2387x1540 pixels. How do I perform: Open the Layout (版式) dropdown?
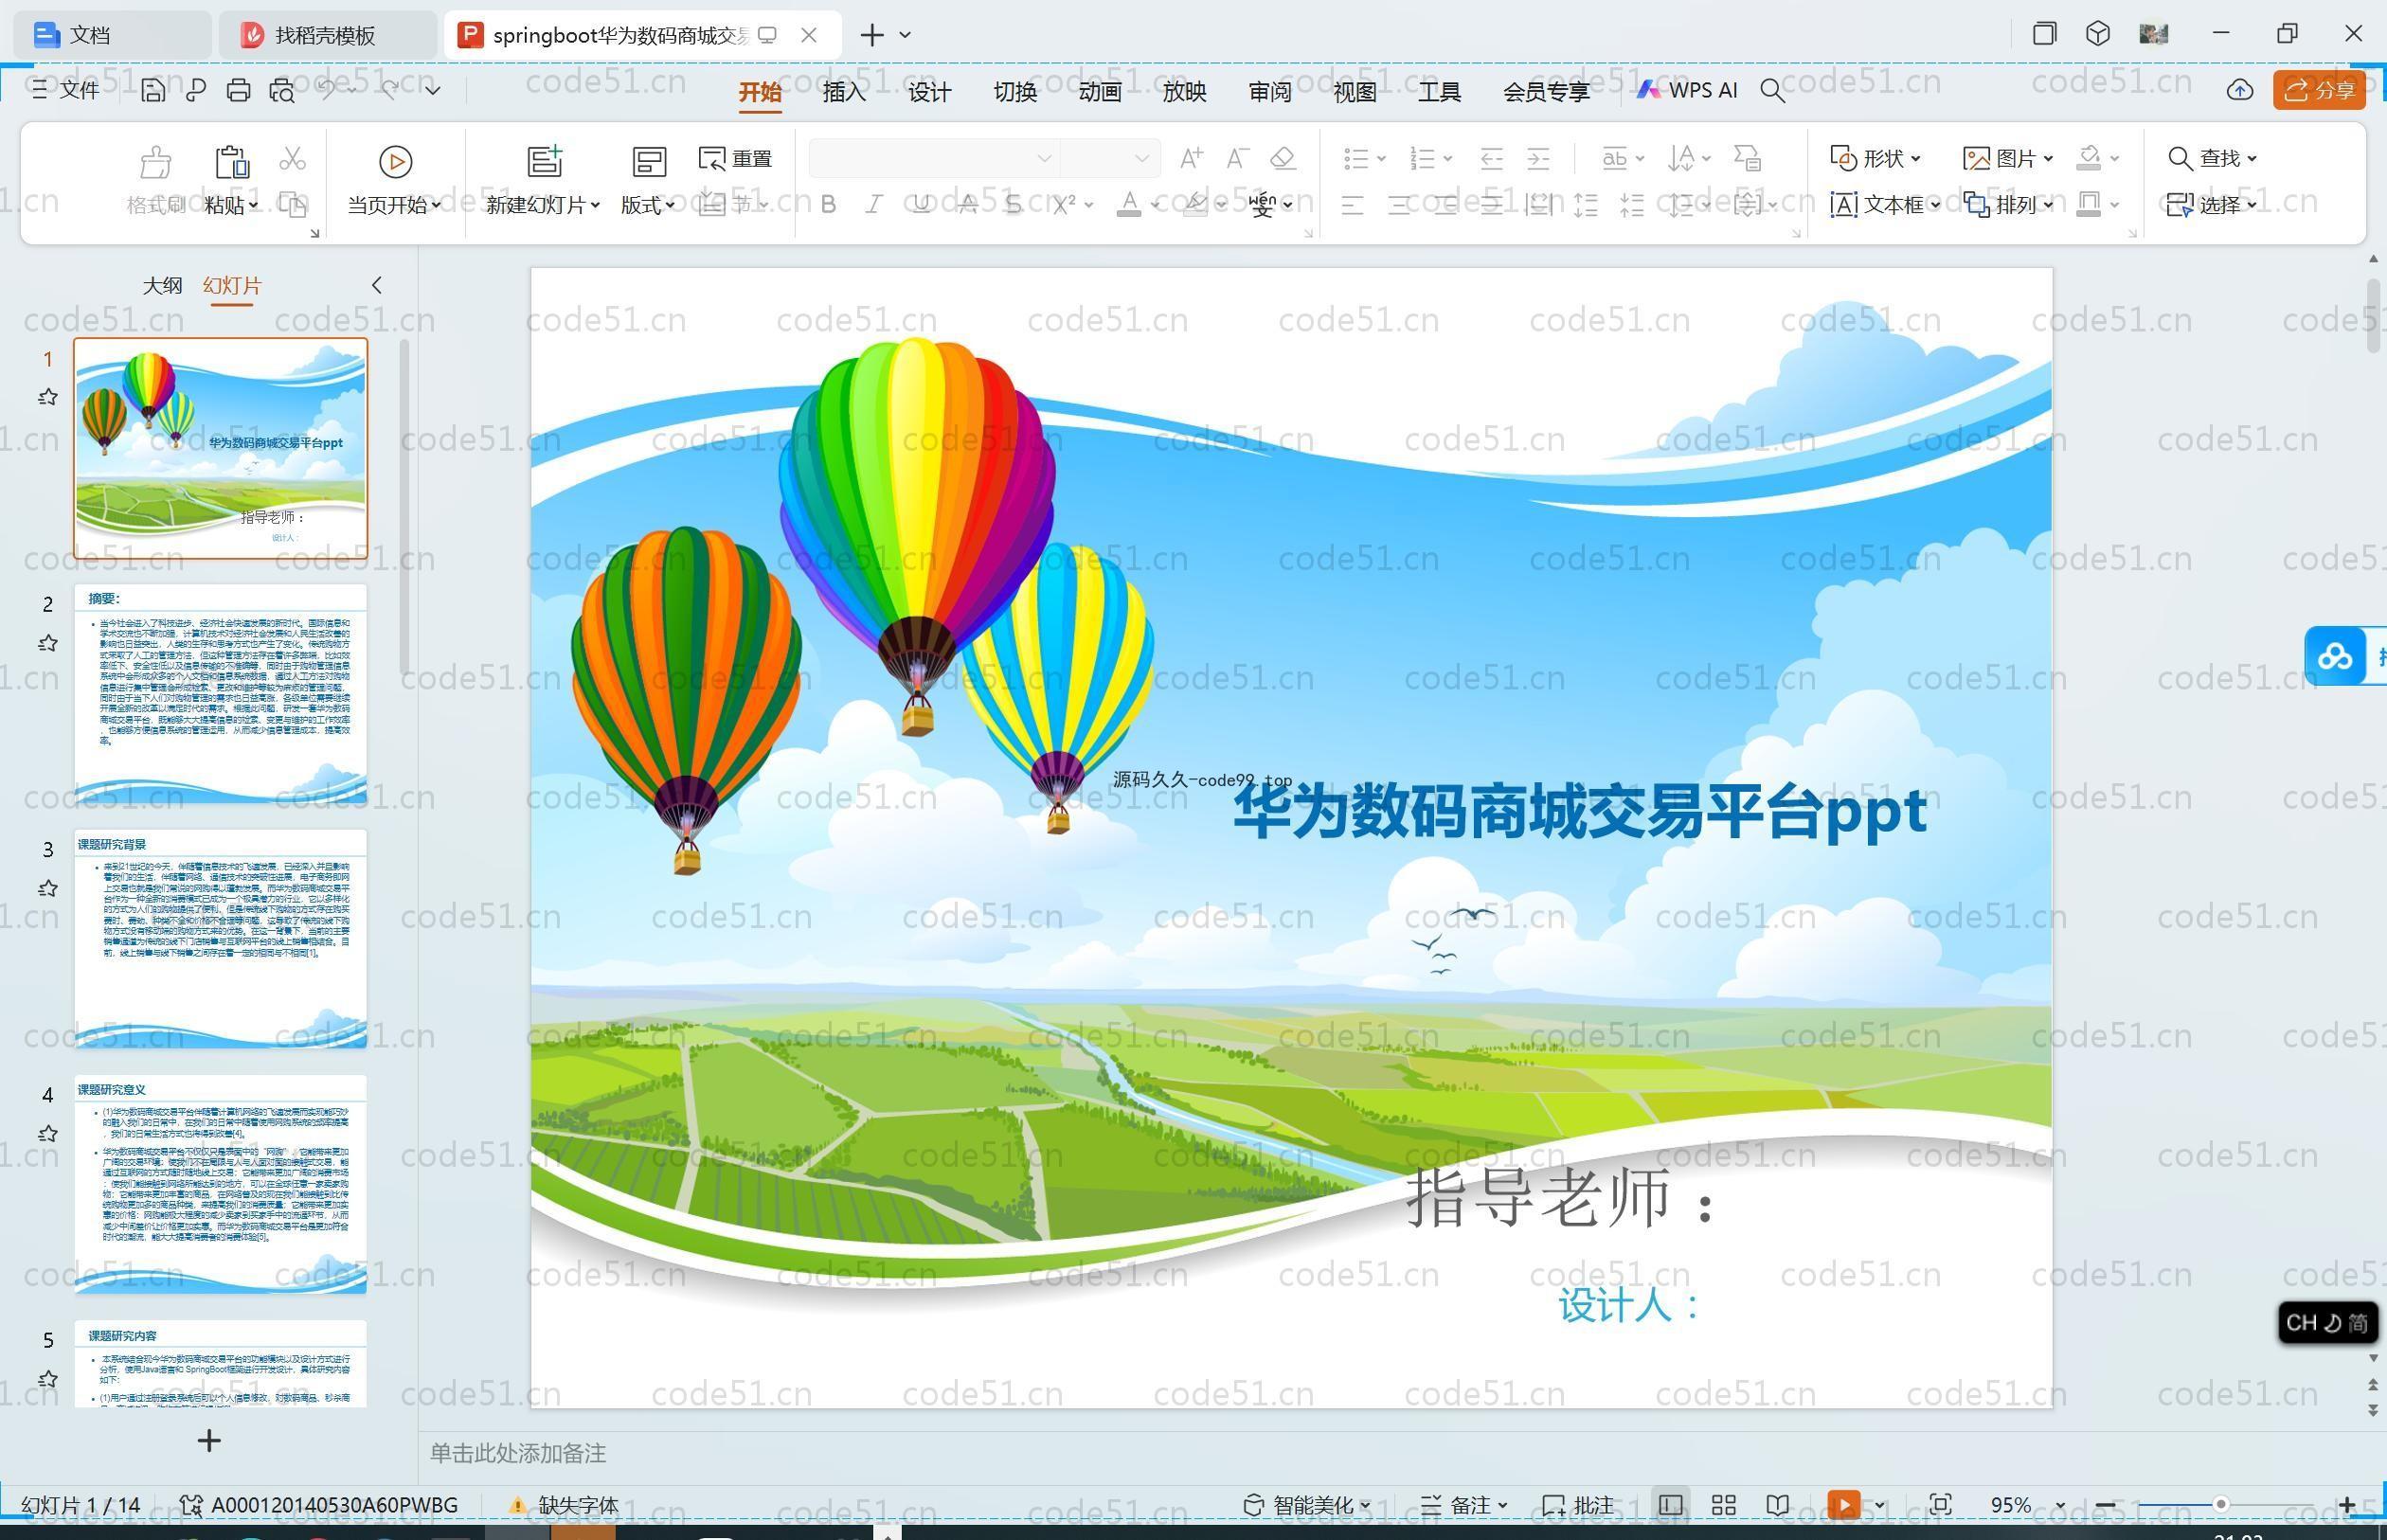click(x=648, y=205)
